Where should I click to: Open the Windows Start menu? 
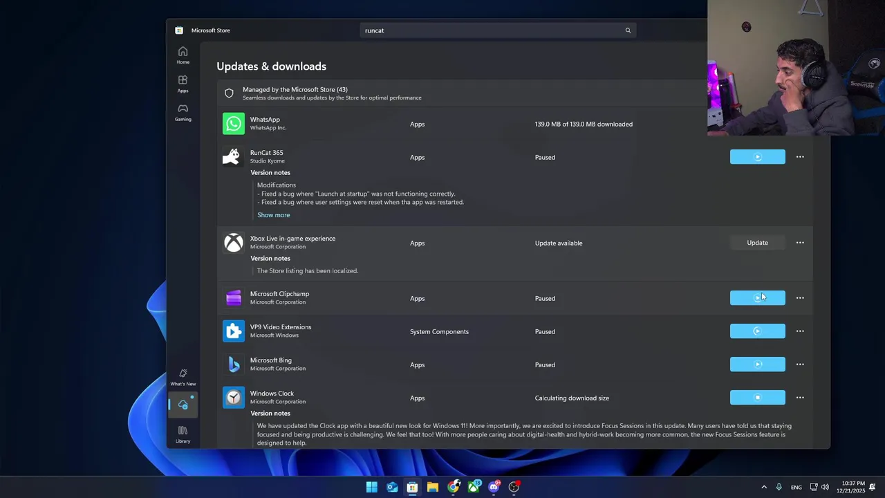point(372,487)
